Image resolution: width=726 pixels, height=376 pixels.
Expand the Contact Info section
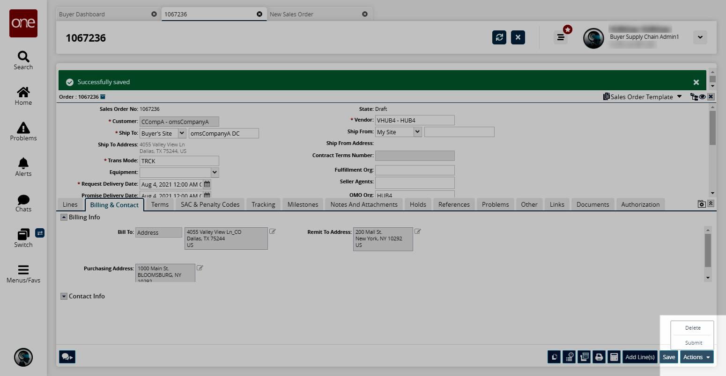pos(64,296)
